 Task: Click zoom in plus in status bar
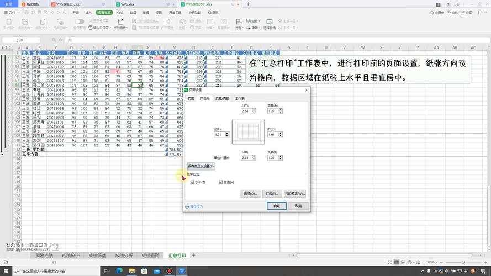485,262
